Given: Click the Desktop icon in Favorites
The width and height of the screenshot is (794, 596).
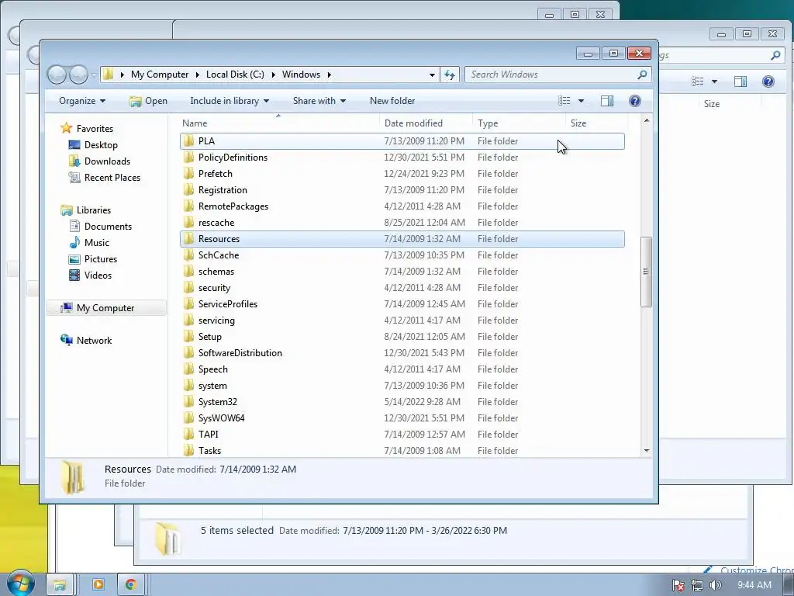Looking at the screenshot, I should tap(74, 145).
